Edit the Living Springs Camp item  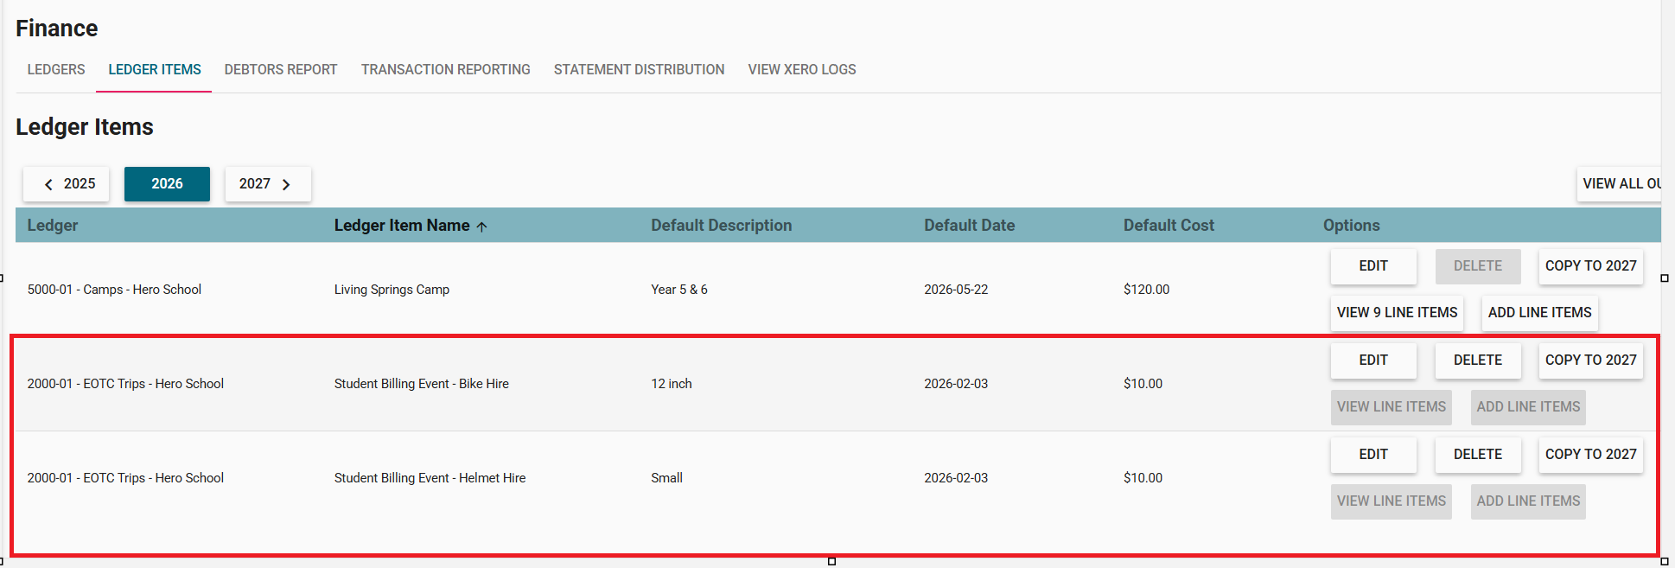coord(1372,266)
